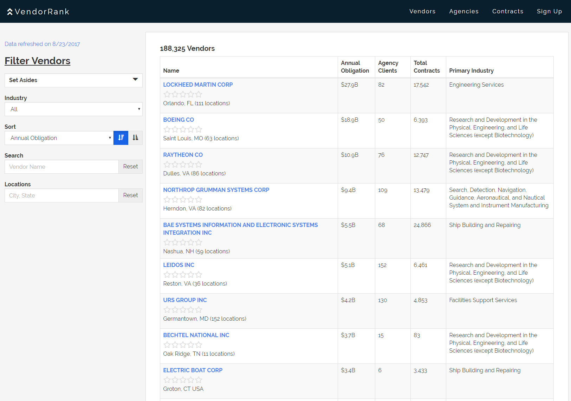Viewport: 571px width, 401px height.
Task: Give Leidos Inc a two-star rating
Action: pos(175,275)
